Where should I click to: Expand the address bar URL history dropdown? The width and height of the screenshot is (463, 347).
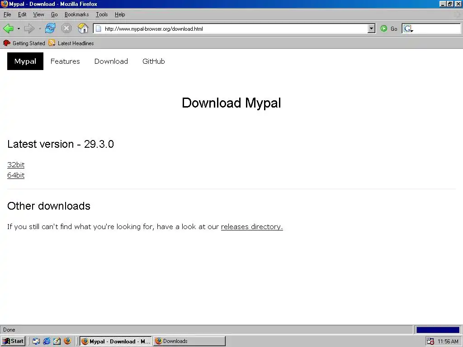pyautogui.click(x=372, y=28)
